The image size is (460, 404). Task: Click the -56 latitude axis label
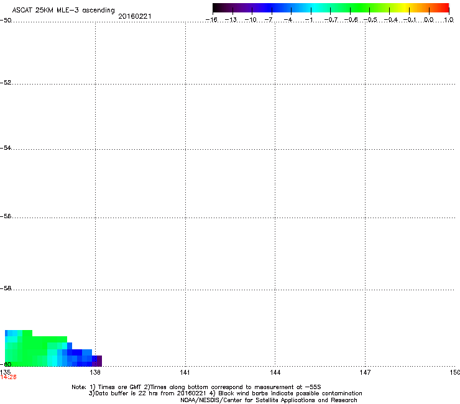(x=6, y=216)
